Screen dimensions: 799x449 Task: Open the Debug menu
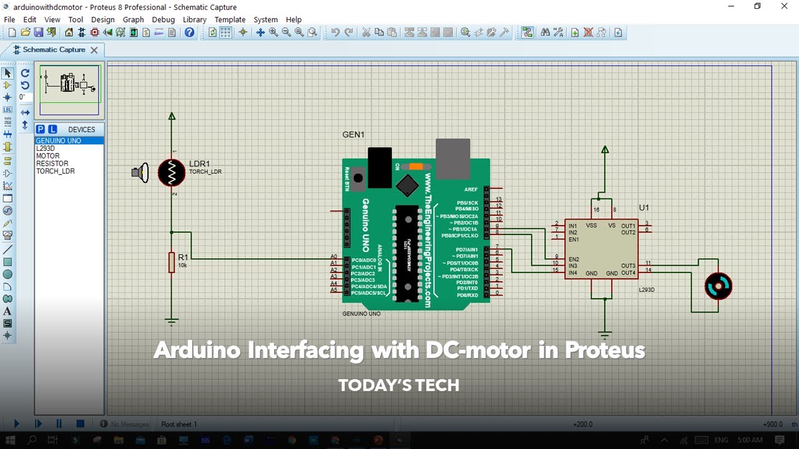pos(164,19)
